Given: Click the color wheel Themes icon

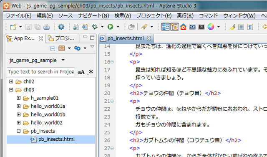Looking at the screenshot, I should 211,27.
